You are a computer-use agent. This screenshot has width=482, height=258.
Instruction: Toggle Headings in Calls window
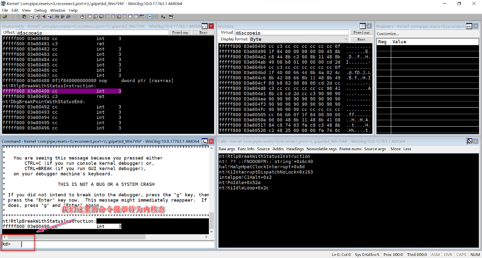(x=295, y=149)
